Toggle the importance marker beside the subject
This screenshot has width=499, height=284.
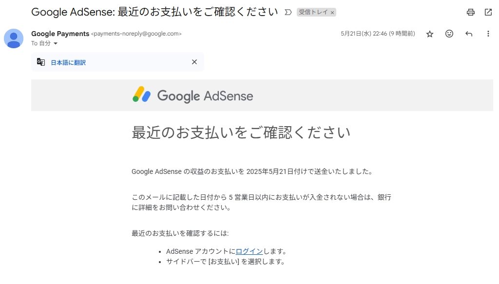[288, 12]
